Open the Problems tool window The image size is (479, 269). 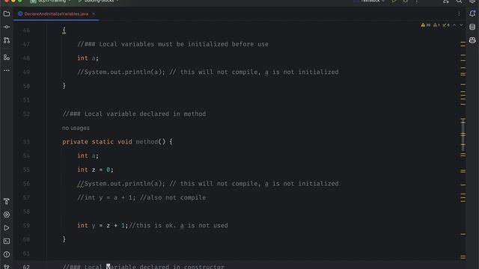point(7,254)
